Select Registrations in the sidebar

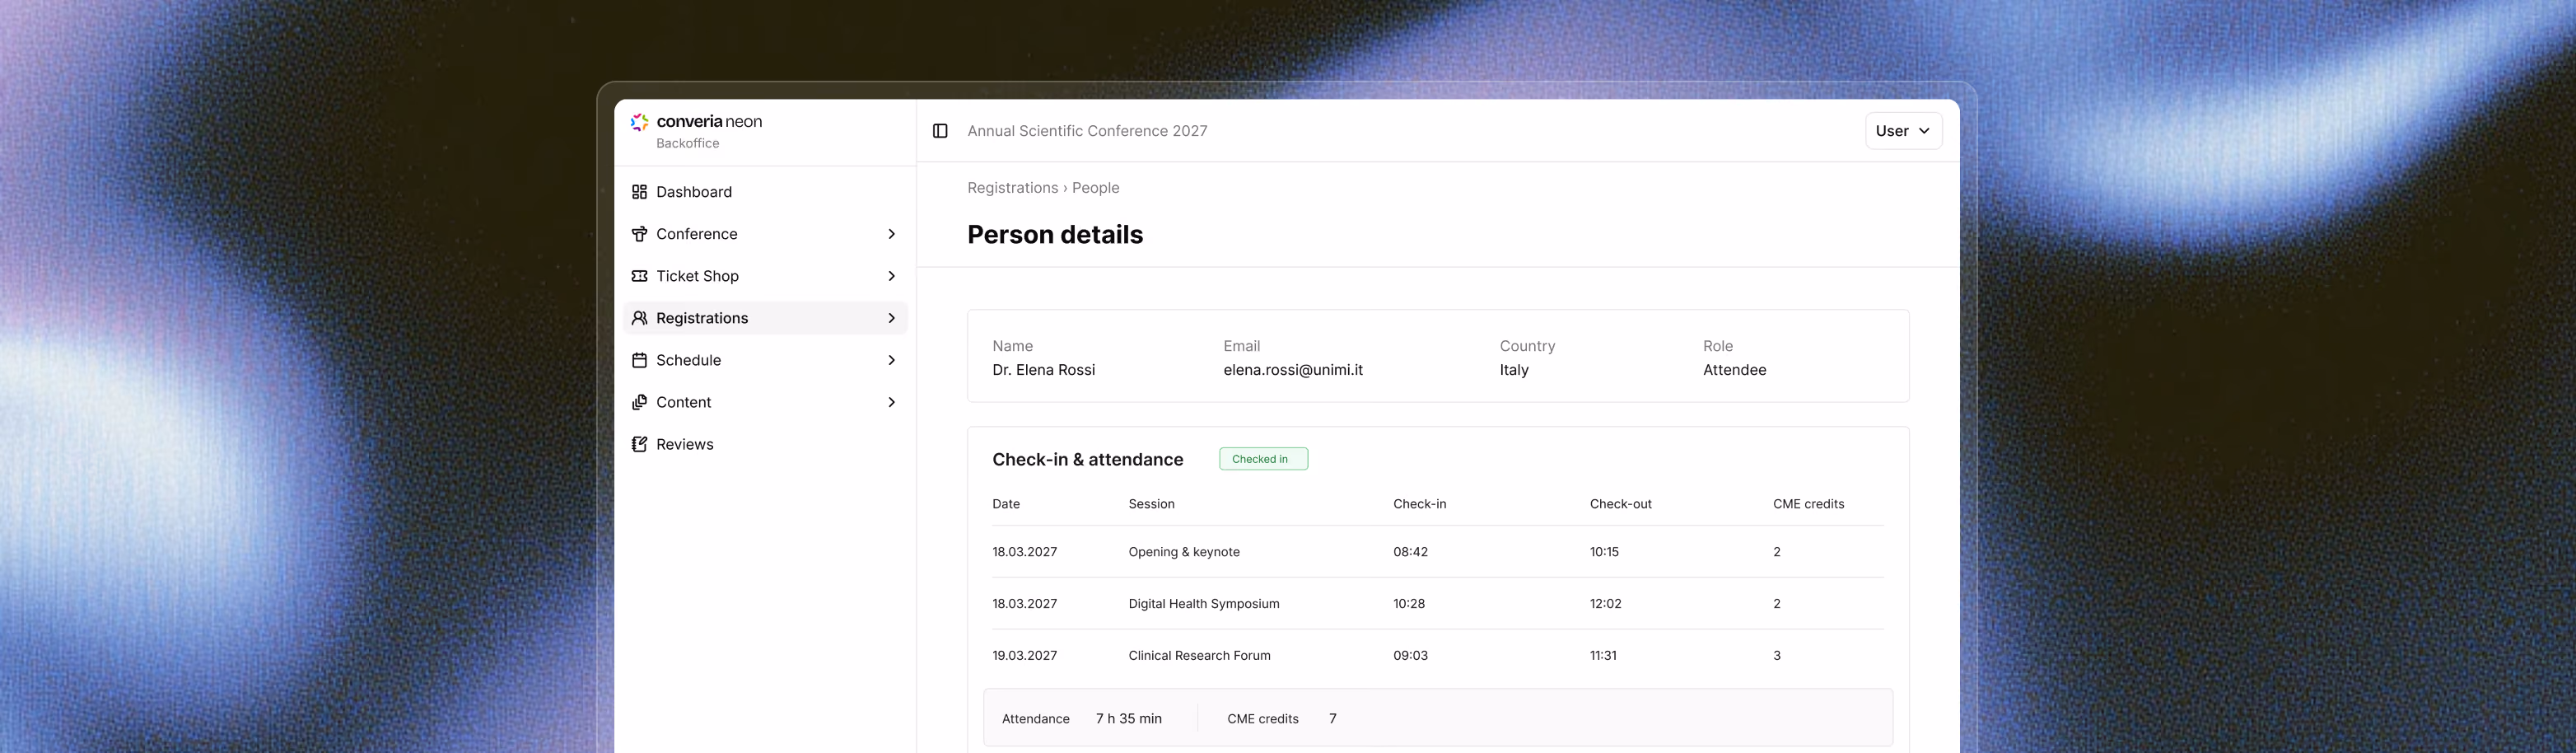[x=765, y=318]
